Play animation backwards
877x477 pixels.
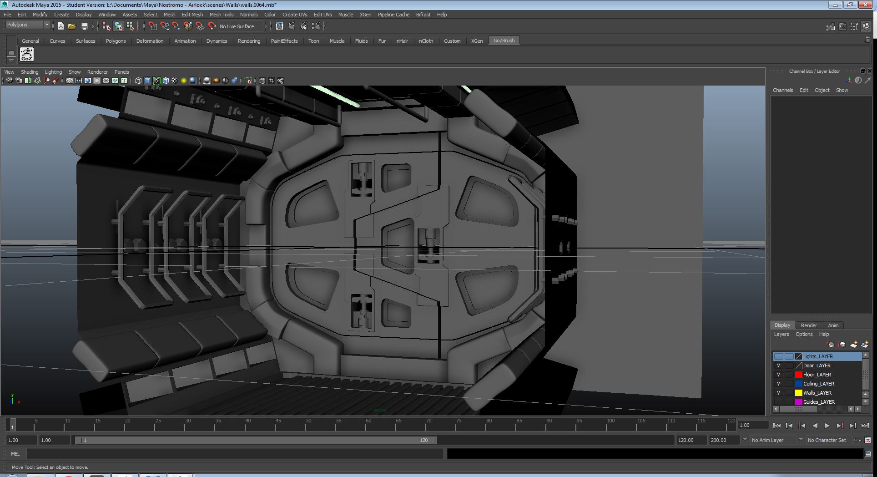coord(814,426)
